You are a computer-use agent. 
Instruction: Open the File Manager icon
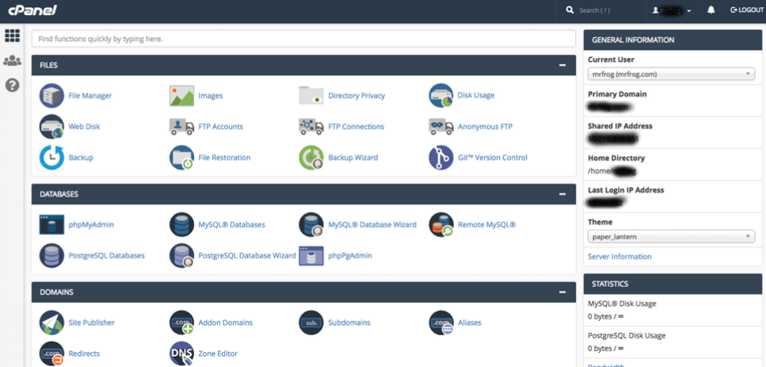(x=51, y=95)
